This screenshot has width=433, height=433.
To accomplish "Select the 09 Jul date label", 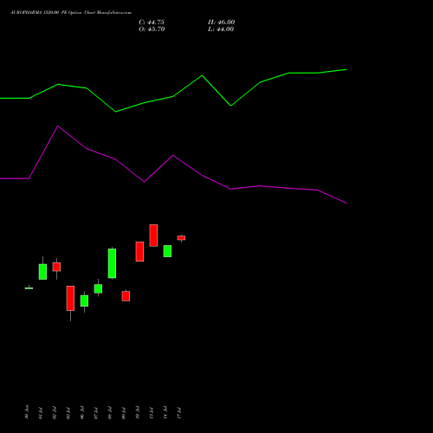I will 124,413.
